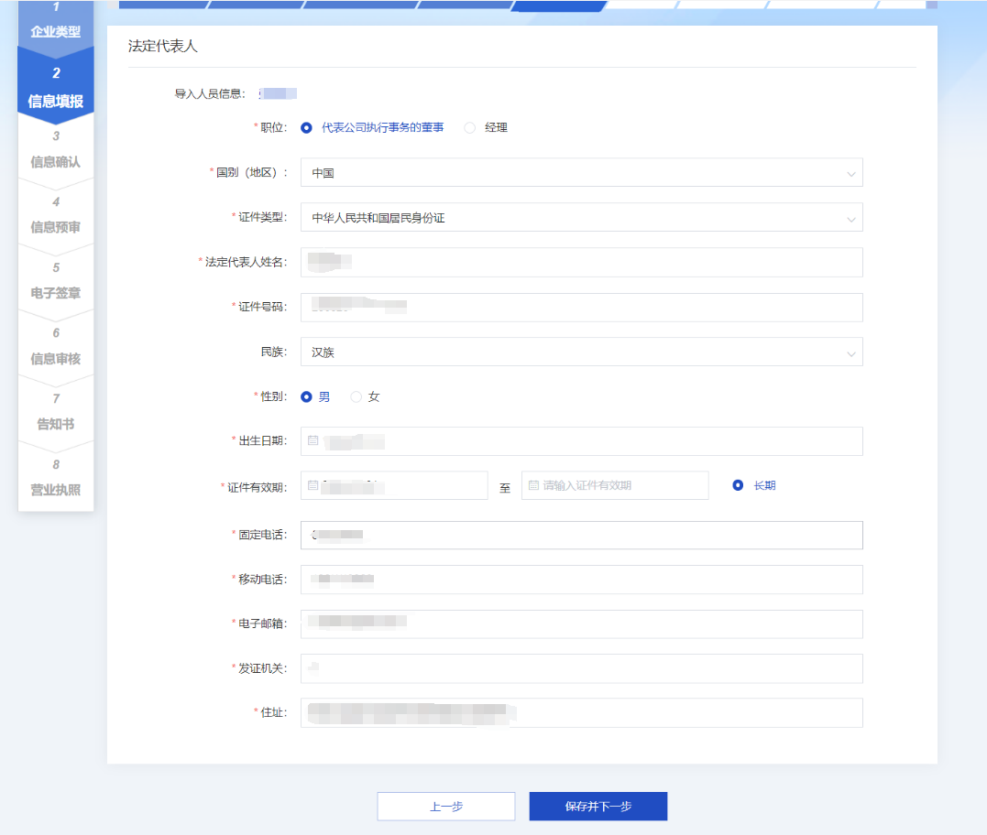Toggle 长期 validity radio option
Screen dimensions: 987x835
point(738,485)
